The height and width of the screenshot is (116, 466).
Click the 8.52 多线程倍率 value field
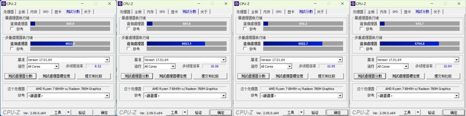click(98, 66)
